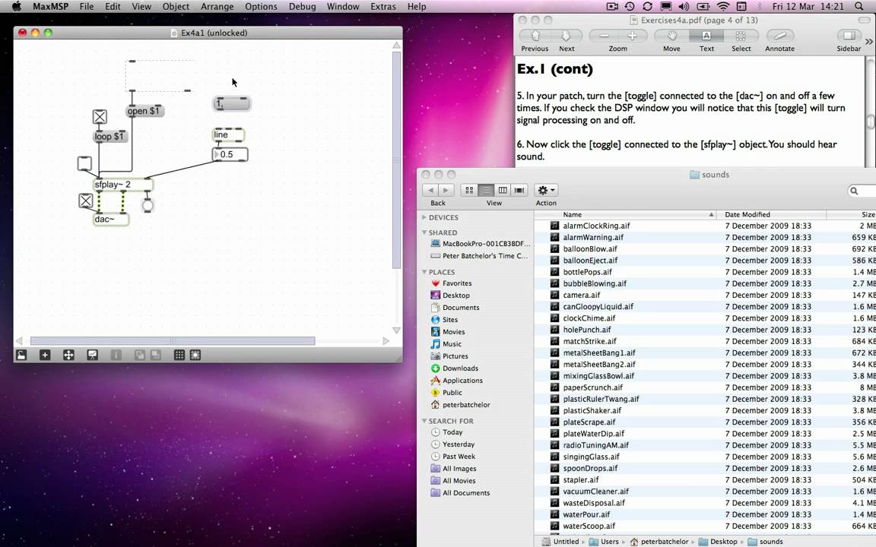Click Previous page in PDF toolbar
Image resolution: width=876 pixels, height=547 pixels.
click(x=535, y=36)
